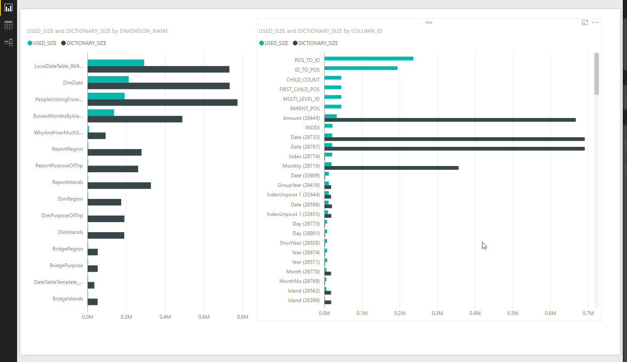The width and height of the screenshot is (627, 362).
Task: Click the Amount (28445) axis label
Action: click(303, 118)
